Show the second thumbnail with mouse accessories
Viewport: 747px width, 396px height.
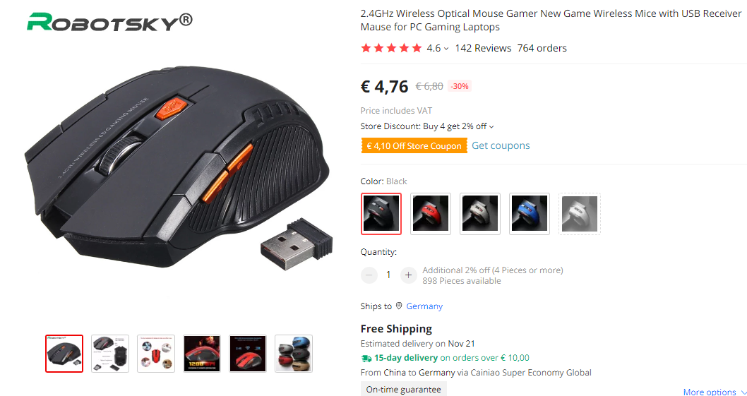click(110, 354)
